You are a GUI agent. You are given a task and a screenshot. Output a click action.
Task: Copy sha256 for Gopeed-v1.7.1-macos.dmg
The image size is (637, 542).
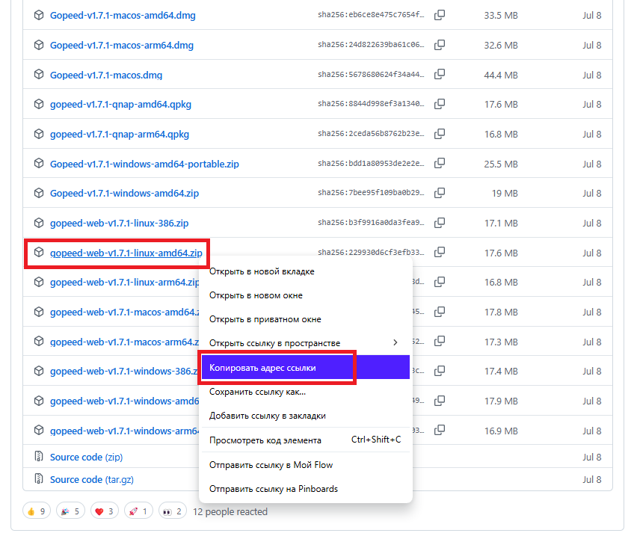coord(440,74)
